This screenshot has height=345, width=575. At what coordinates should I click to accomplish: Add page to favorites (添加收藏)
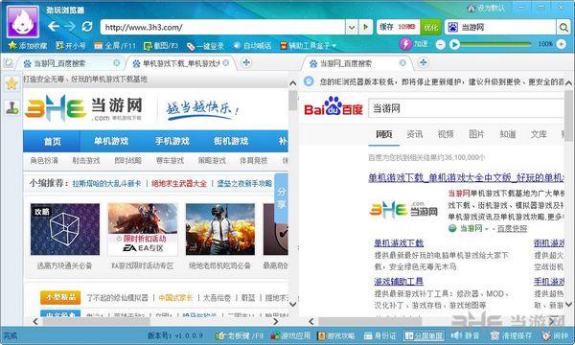pos(28,45)
